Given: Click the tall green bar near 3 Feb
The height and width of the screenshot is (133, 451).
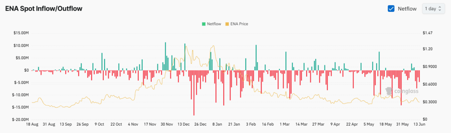Looking at the screenshot, I should [256, 58].
